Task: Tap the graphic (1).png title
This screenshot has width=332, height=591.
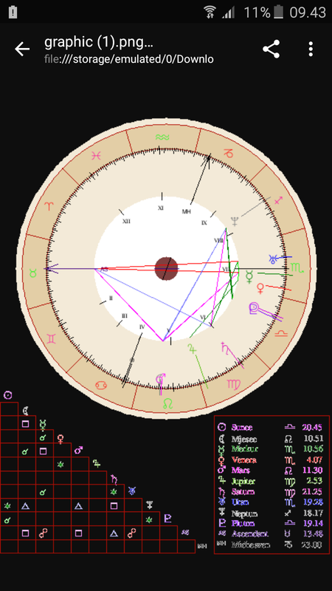Action: 99,42
